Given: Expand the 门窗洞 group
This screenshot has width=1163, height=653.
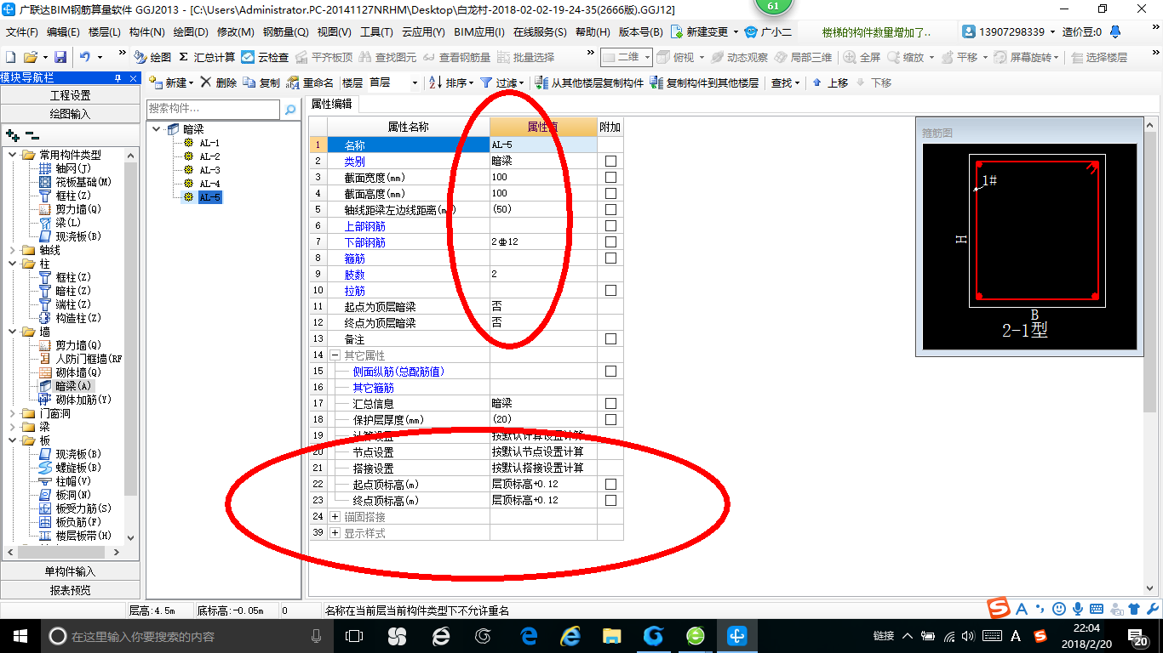Looking at the screenshot, I should click(12, 413).
